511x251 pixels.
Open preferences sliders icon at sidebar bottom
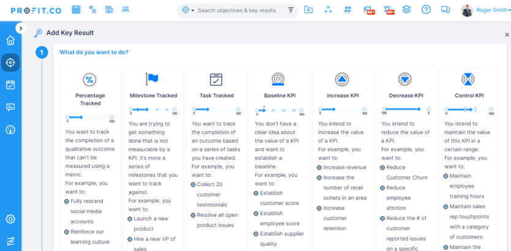tap(10, 241)
